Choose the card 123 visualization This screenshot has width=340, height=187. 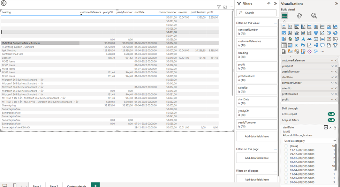point(316,39)
